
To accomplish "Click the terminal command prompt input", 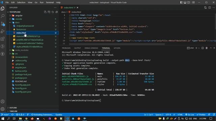I will point(100,100).
